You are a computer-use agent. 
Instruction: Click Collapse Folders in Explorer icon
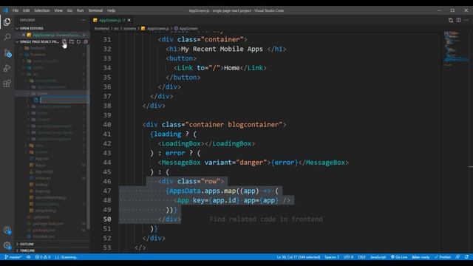coord(86,41)
